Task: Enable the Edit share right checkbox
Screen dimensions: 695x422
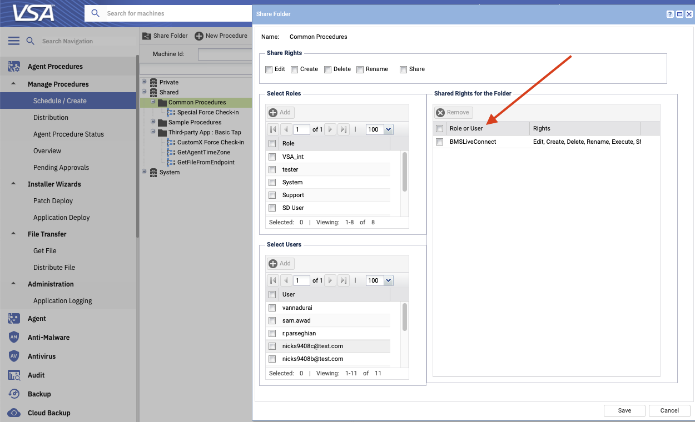Action: 269,69
